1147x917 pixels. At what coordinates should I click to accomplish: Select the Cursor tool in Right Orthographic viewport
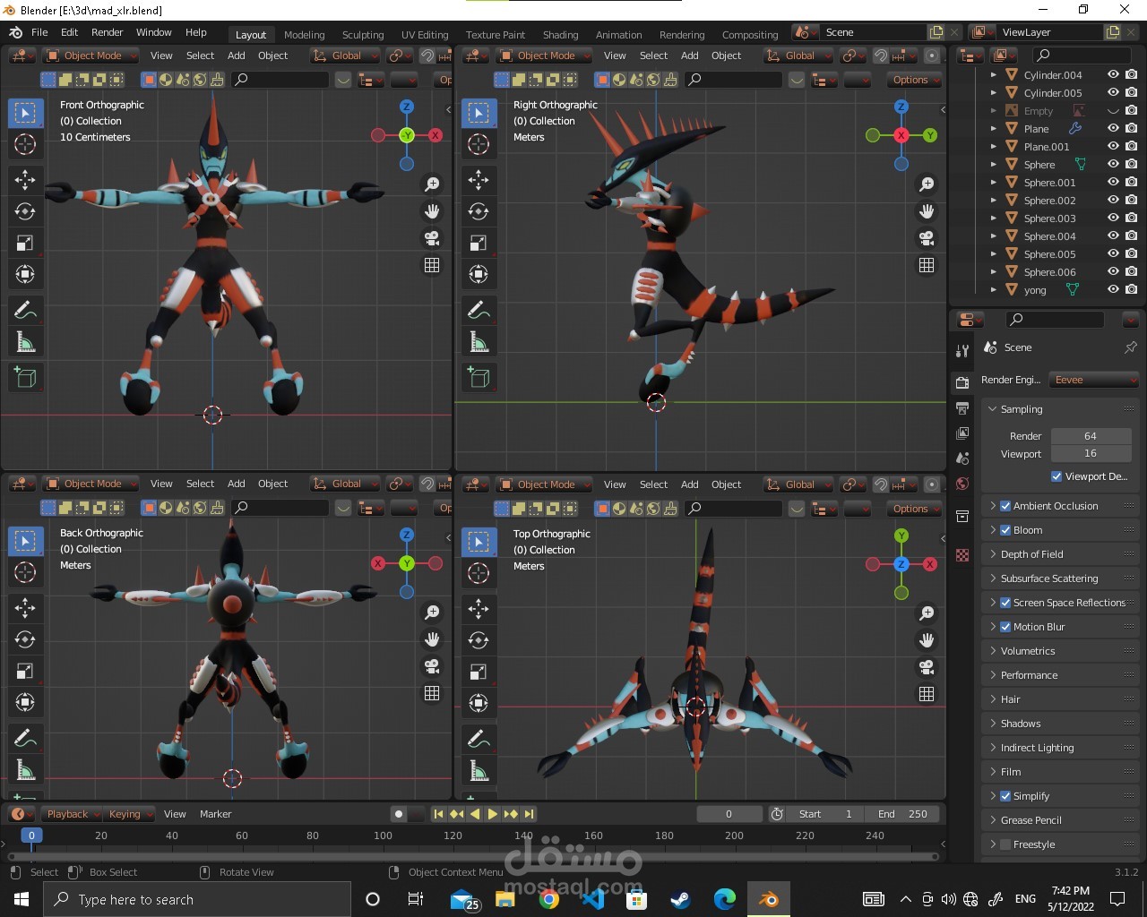[x=479, y=144]
